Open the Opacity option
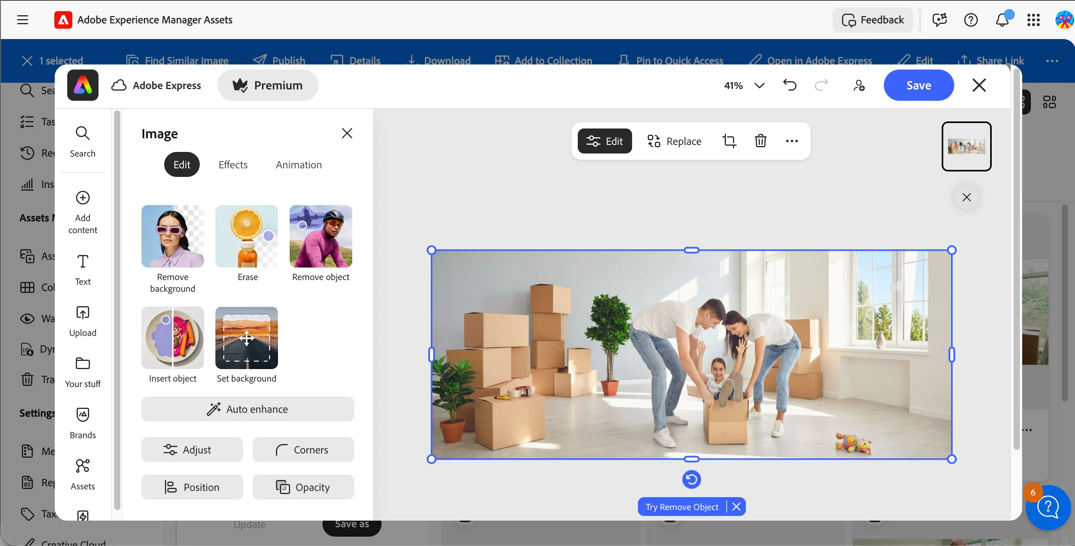This screenshot has height=546, width=1075. pos(303,487)
